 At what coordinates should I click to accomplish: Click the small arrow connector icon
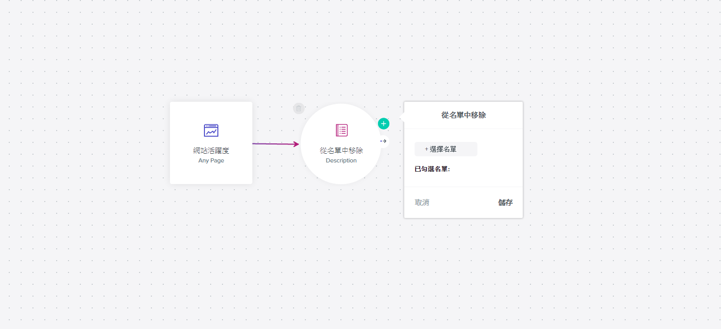pos(383,141)
